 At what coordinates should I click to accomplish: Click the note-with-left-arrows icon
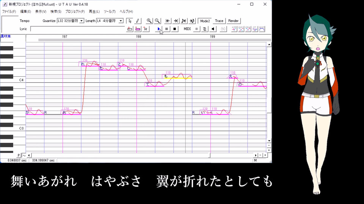click(184, 21)
